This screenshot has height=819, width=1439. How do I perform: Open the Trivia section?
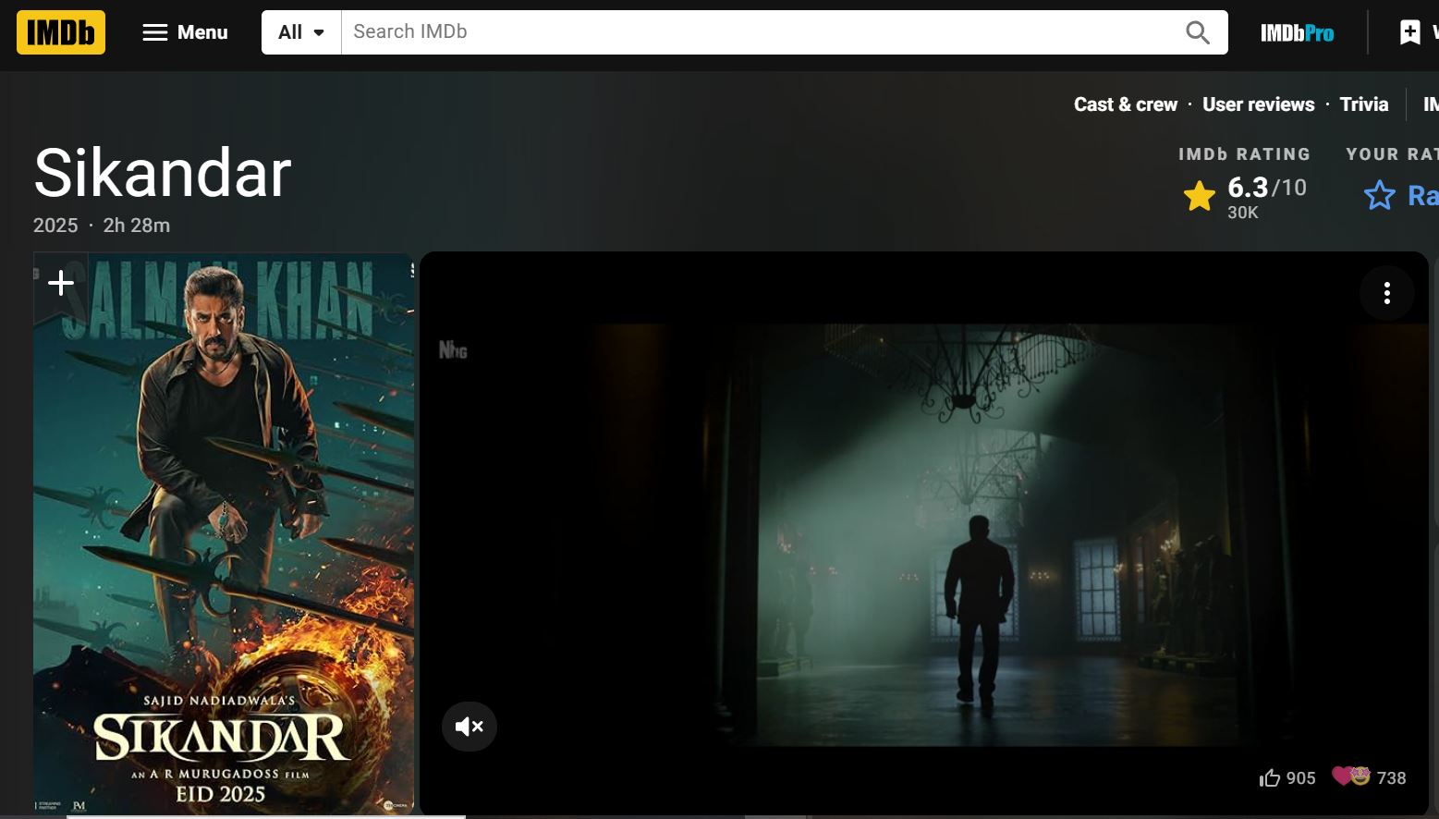click(1363, 104)
